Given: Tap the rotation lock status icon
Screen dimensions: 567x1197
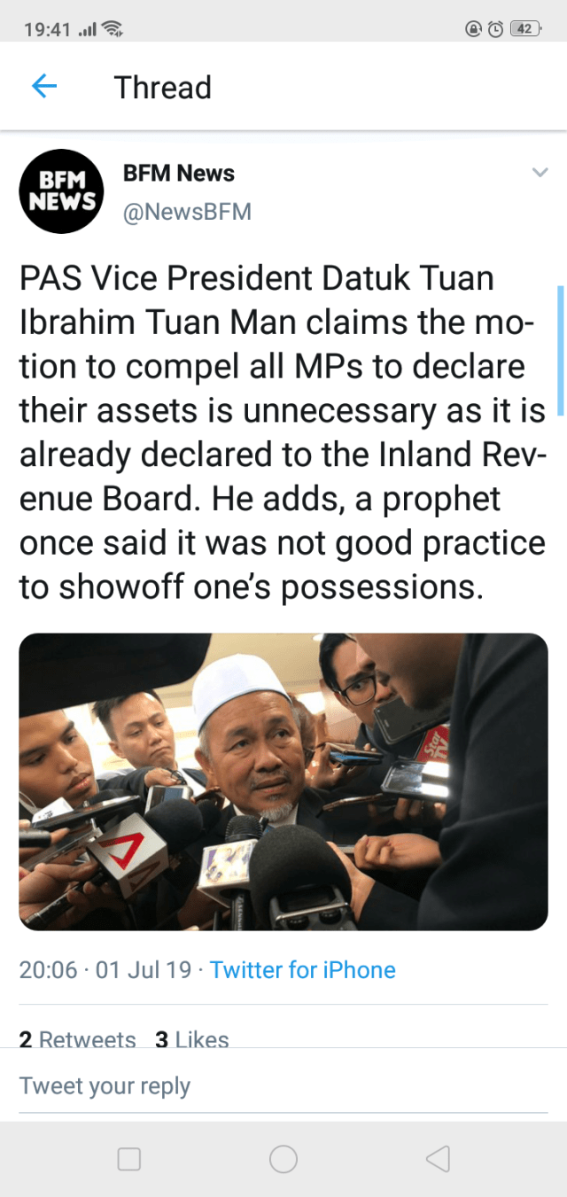Looking at the screenshot, I should (x=473, y=29).
